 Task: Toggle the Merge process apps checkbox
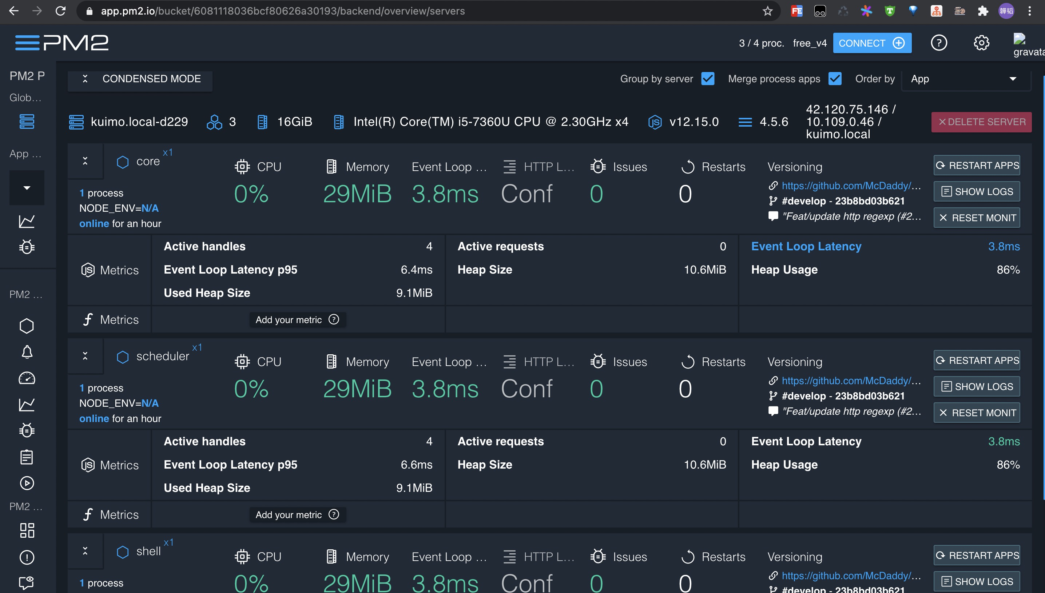pos(835,79)
